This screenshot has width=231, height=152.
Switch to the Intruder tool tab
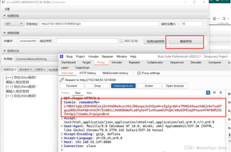pyautogui.click(x=117, y=62)
